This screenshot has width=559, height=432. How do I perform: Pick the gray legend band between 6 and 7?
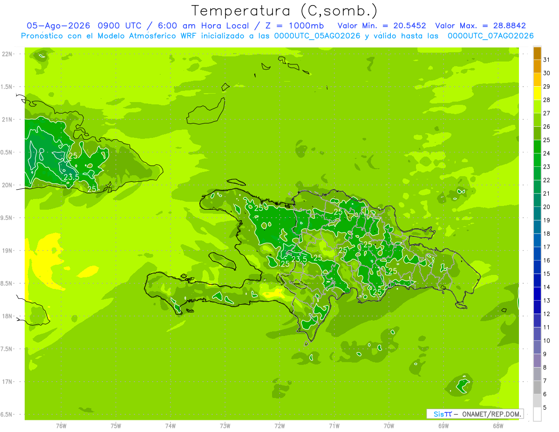point(537,387)
